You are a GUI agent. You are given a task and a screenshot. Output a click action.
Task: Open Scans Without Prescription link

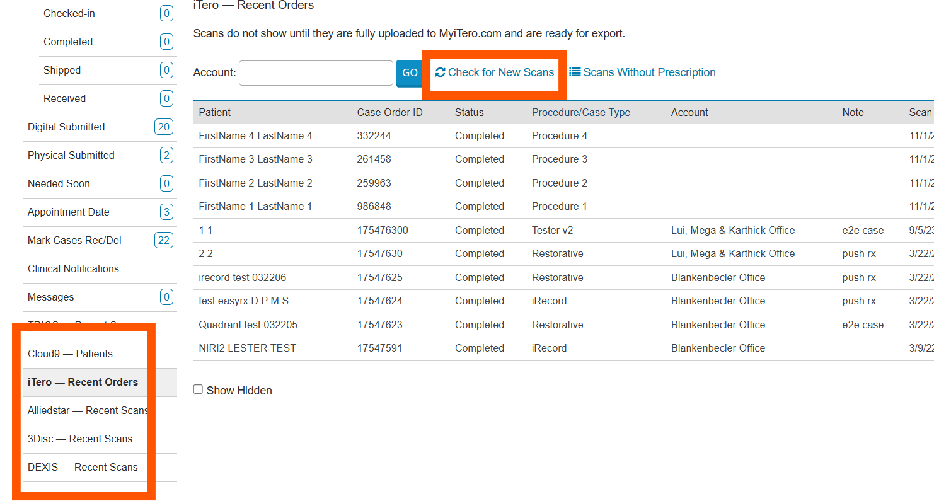coord(649,72)
